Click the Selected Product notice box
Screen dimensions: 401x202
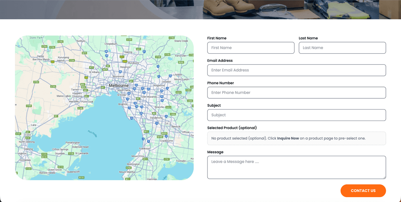point(296,138)
